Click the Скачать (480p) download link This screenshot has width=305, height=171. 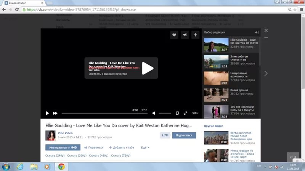point(99,155)
